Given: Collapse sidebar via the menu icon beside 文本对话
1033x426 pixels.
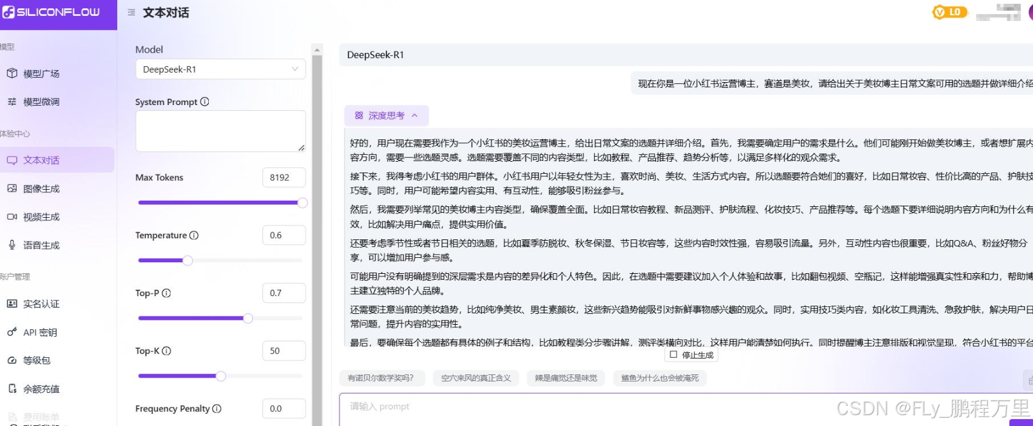Looking at the screenshot, I should pyautogui.click(x=131, y=12).
